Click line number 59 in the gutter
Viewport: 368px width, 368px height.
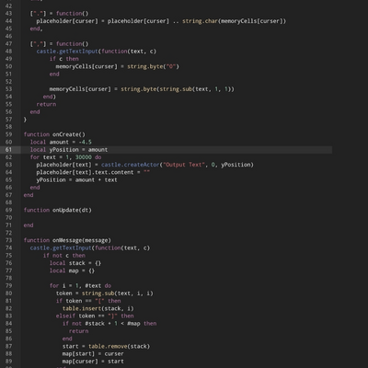pos(8,134)
